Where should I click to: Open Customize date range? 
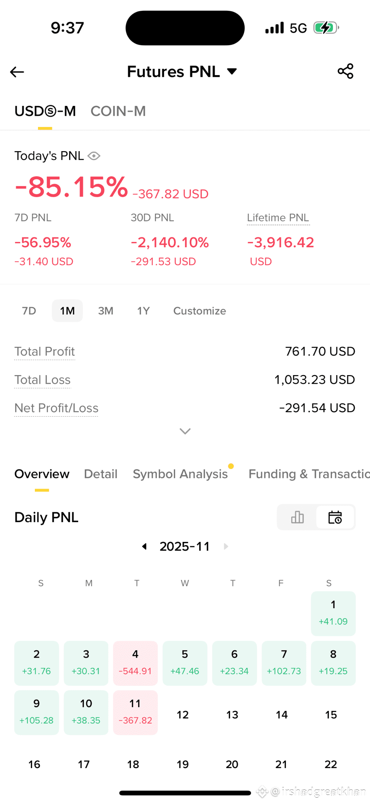[x=199, y=311]
